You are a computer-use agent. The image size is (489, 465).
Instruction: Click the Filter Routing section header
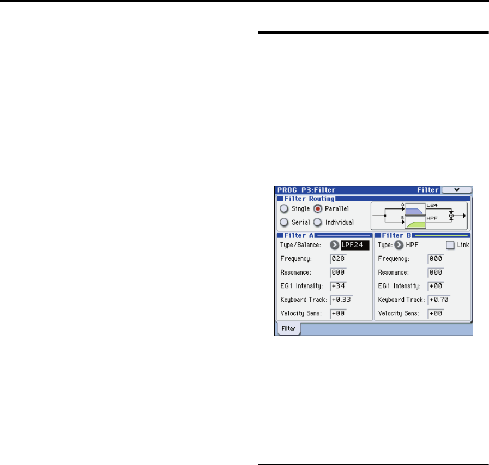pos(373,199)
